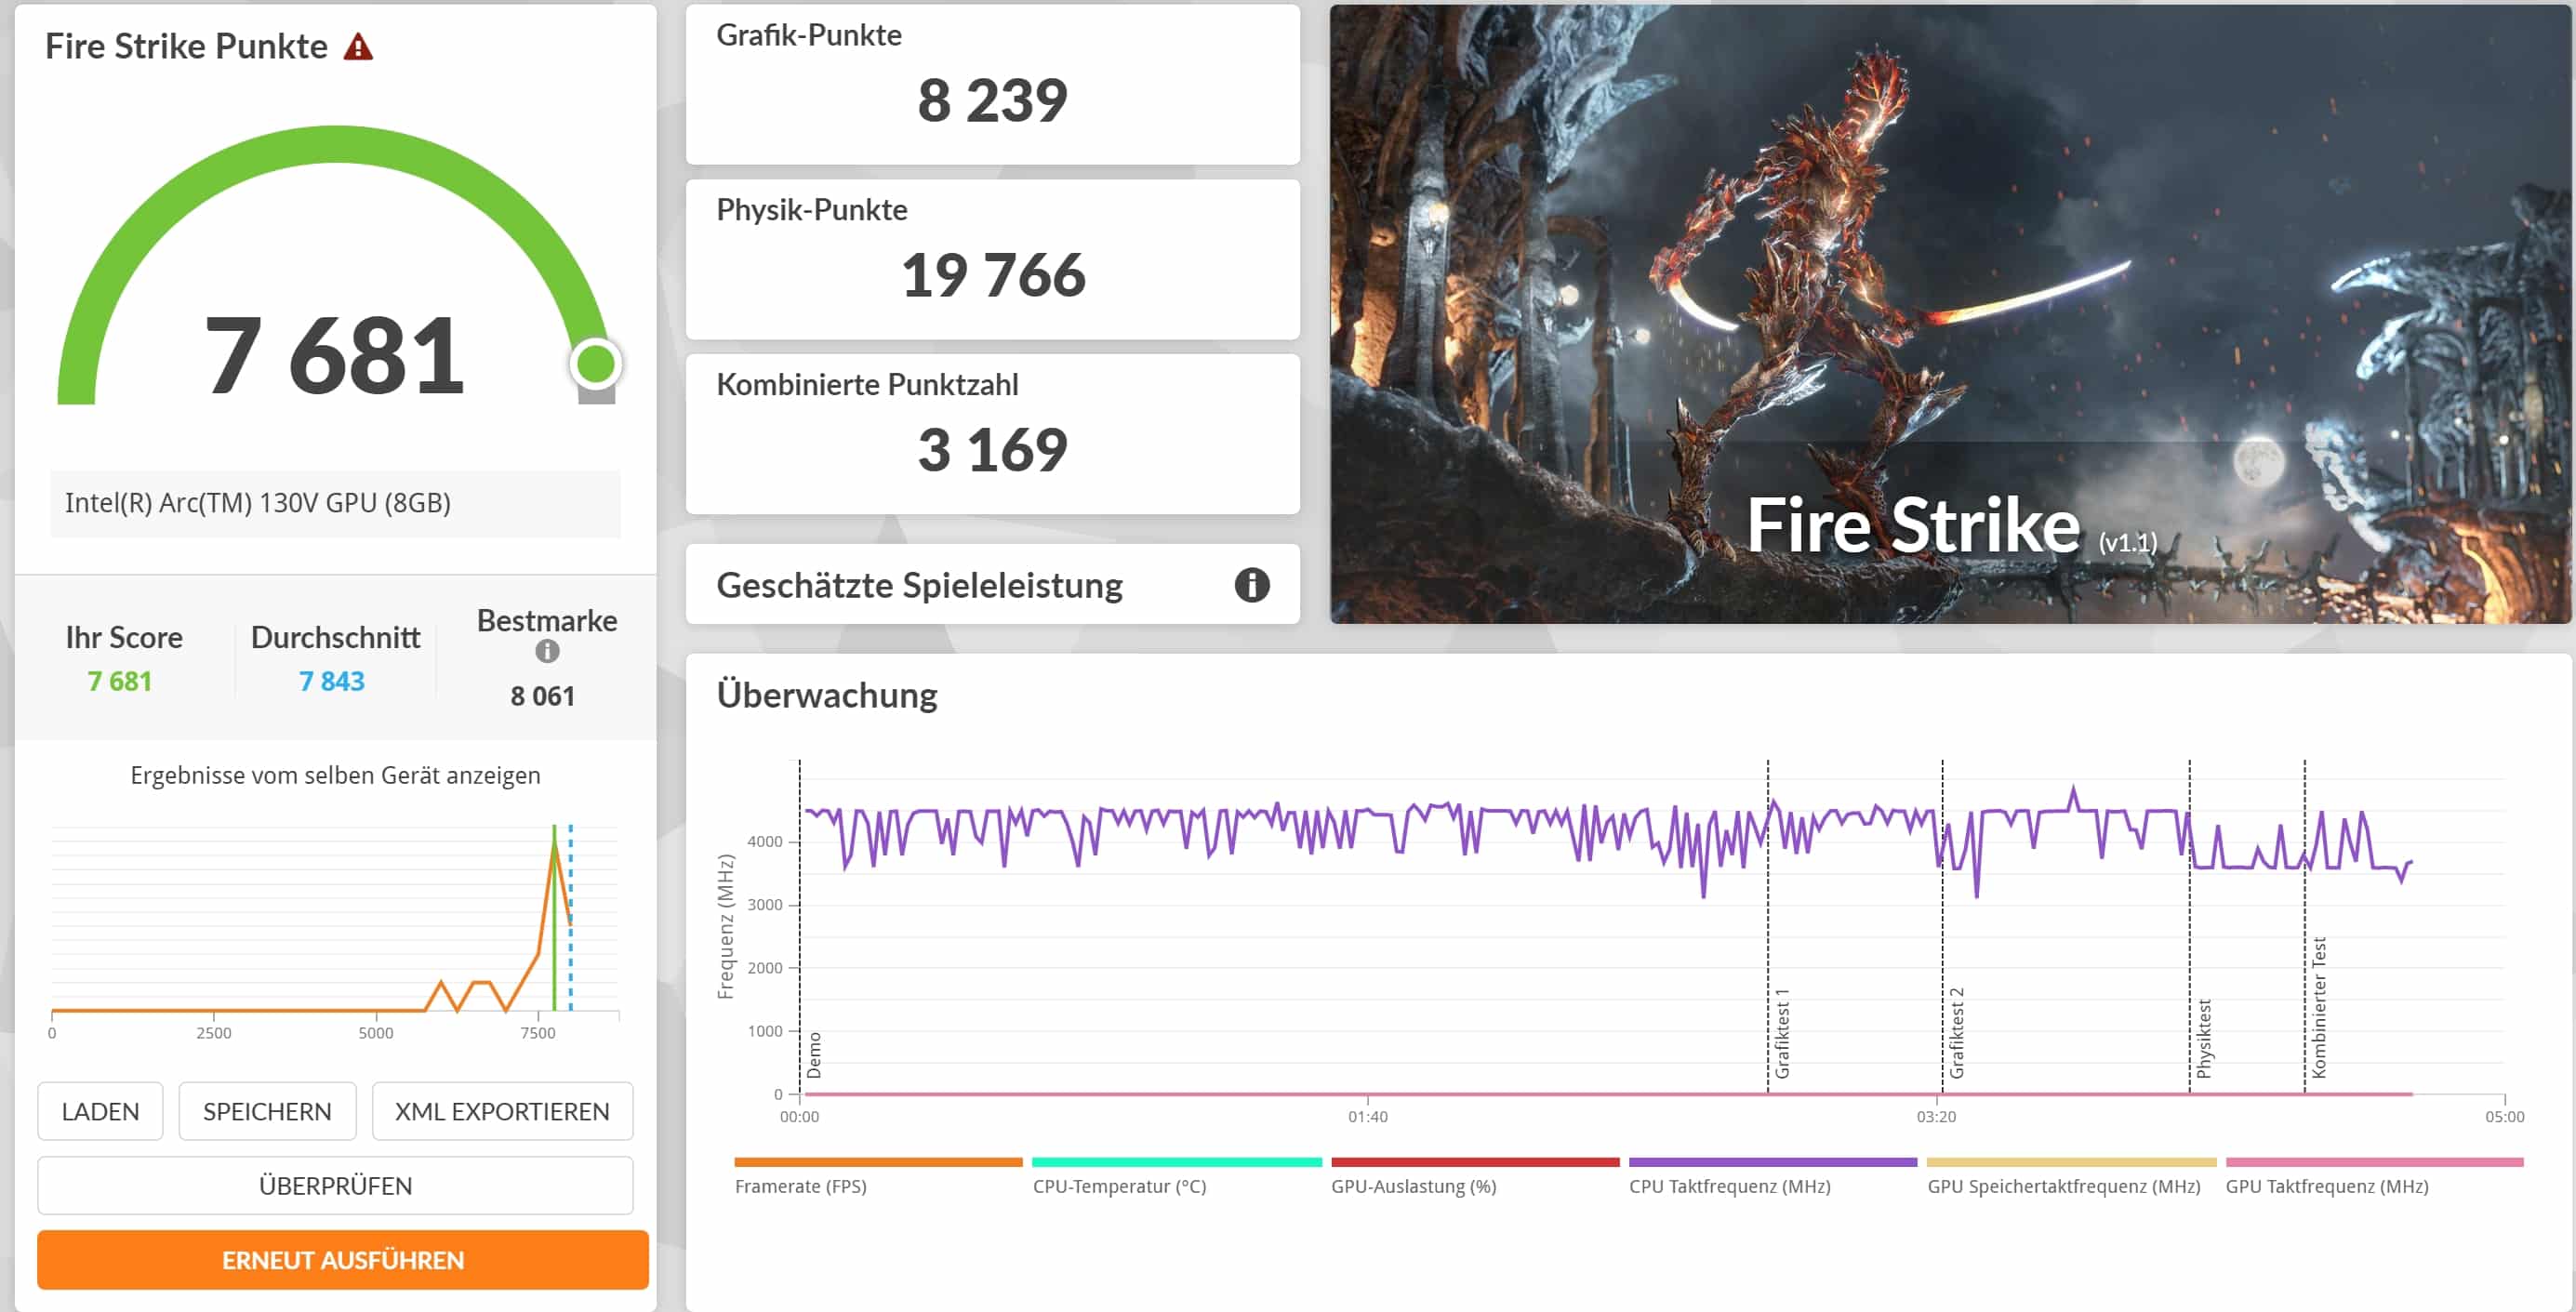Click Ergebnisse vom selben Gerät anzeigen
The width and height of the screenshot is (2576, 1312).
click(x=335, y=775)
